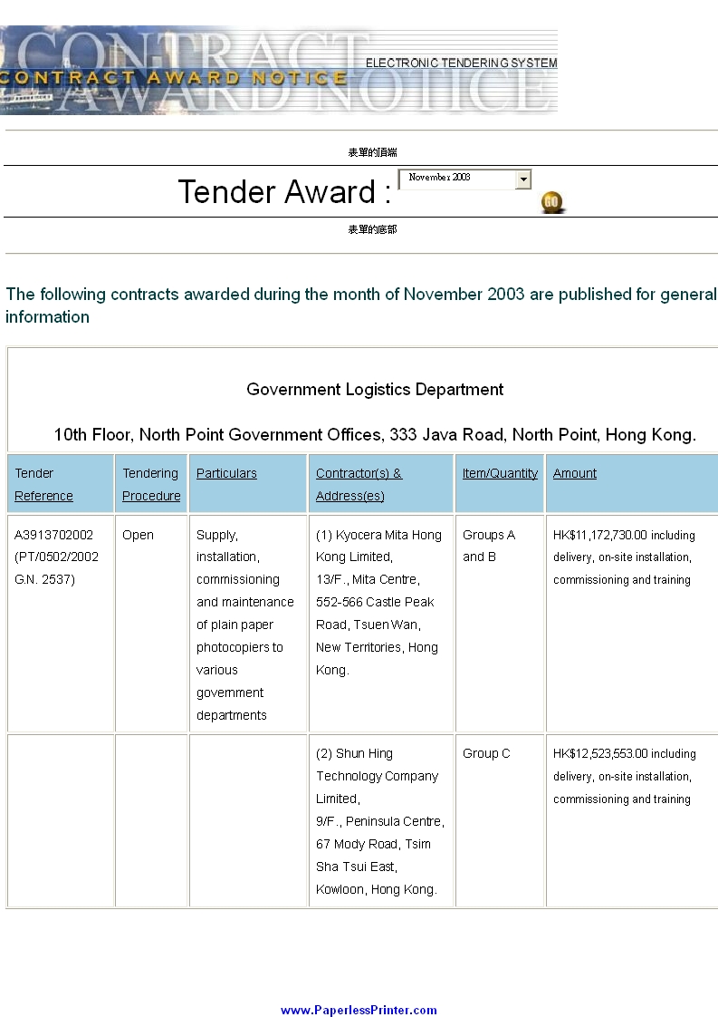Click the Government Logistics Department heading
This screenshot has height=1017, width=718.
pyautogui.click(x=375, y=389)
